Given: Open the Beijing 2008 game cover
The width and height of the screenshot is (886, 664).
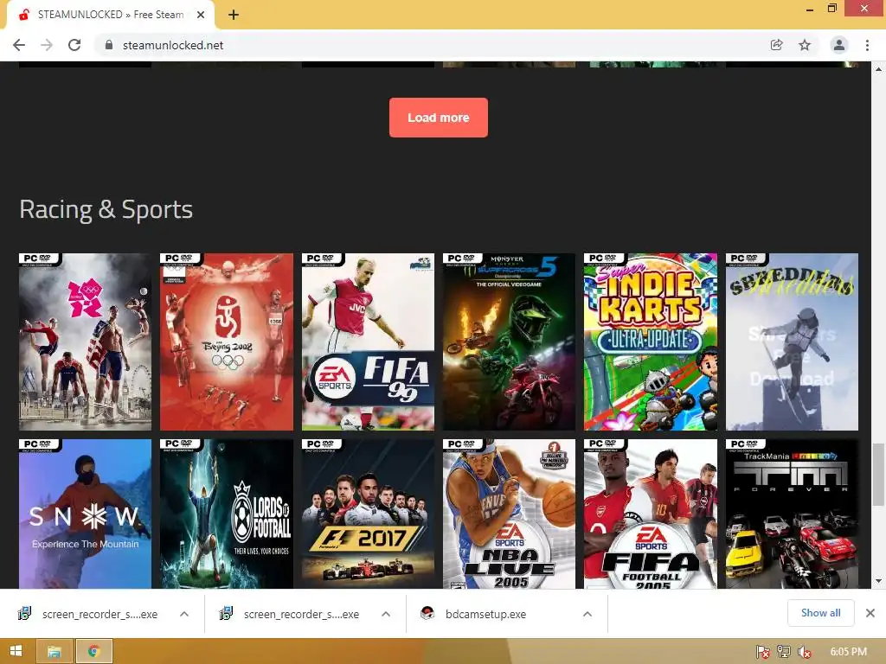Looking at the screenshot, I should [227, 342].
